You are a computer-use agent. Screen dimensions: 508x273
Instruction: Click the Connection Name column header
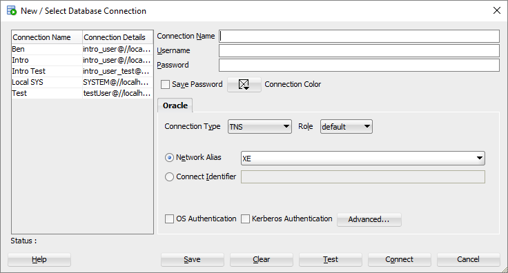47,37
